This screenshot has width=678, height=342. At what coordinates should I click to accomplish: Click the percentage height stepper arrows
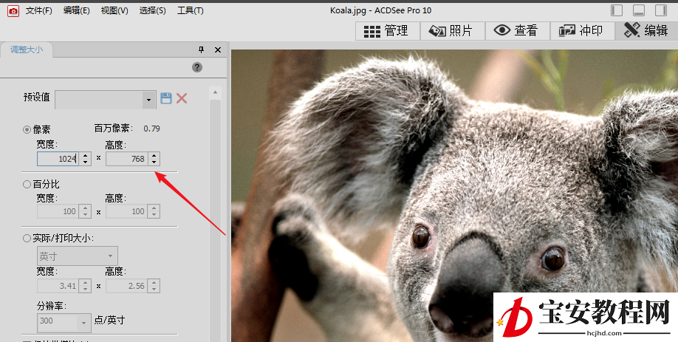click(154, 211)
